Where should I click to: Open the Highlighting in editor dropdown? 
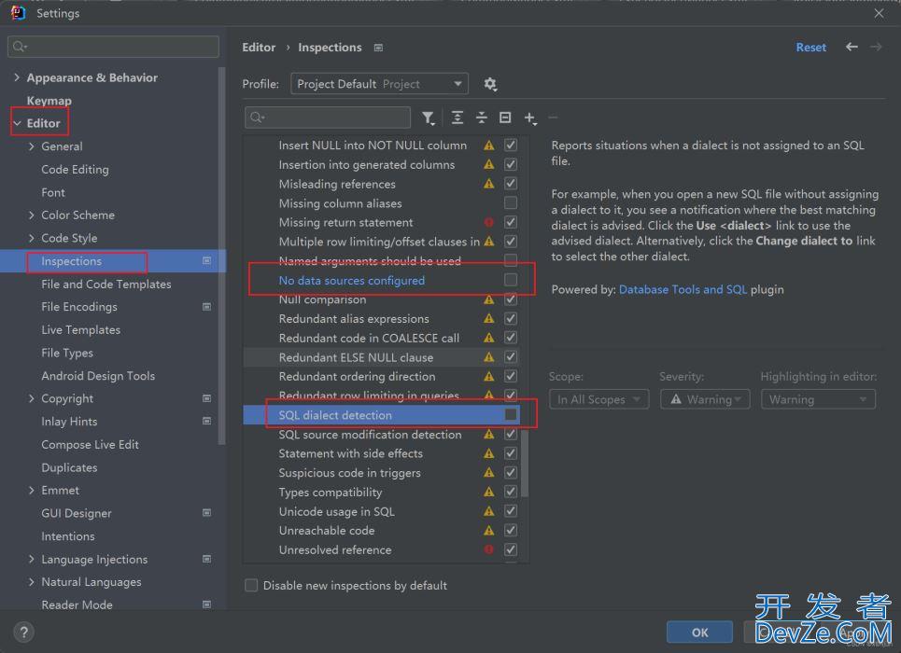point(818,399)
